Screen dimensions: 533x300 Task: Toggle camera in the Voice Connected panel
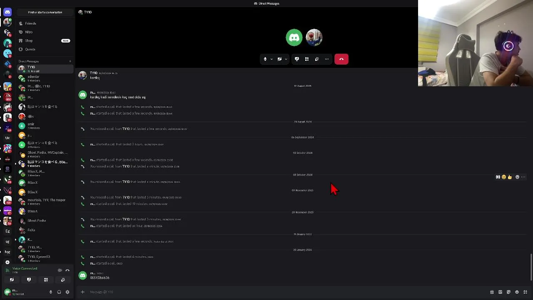[x=12, y=280]
